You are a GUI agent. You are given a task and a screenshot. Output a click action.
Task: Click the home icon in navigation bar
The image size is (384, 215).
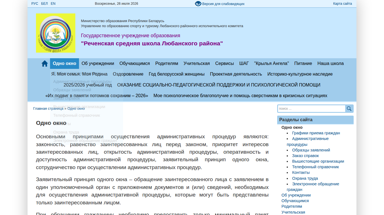(x=45, y=64)
